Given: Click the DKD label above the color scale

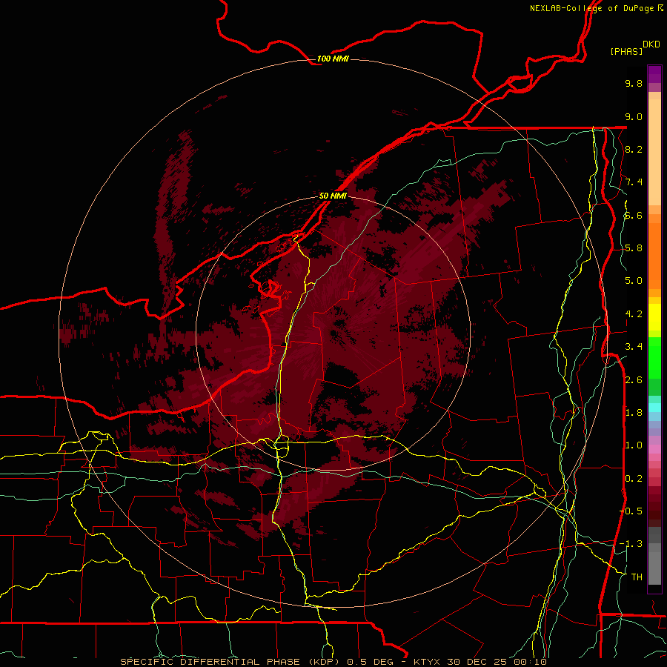Looking at the screenshot, I should click(651, 44).
